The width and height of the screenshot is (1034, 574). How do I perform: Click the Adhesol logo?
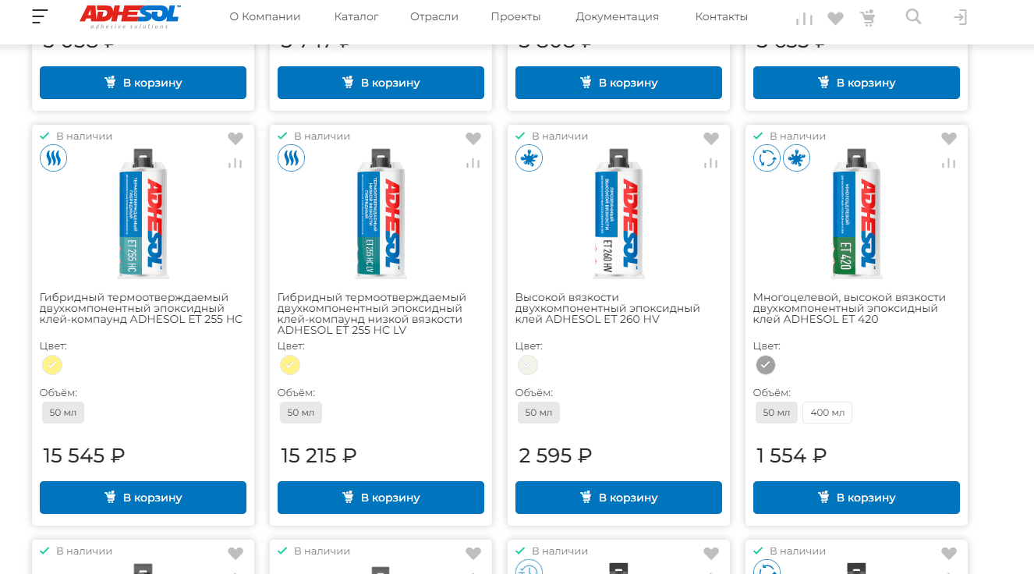pos(129,16)
